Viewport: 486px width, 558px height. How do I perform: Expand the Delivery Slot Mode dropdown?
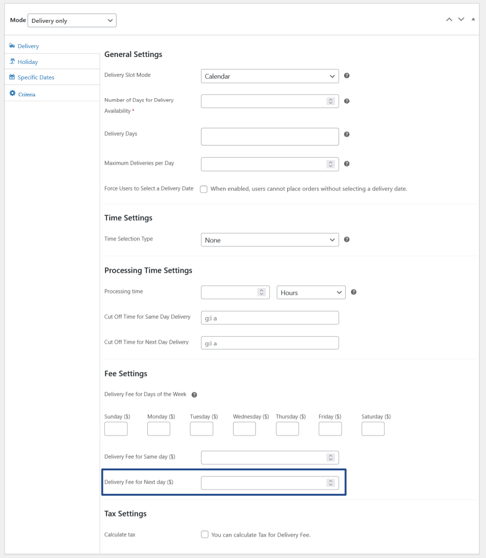point(270,76)
